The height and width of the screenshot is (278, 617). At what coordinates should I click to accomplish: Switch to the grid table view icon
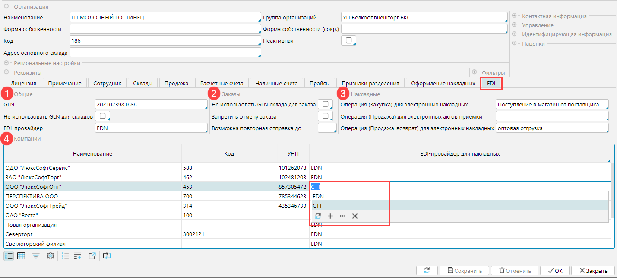click(x=21, y=256)
